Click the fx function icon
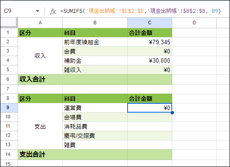This screenshot has width=230, height=167. tap(53, 11)
